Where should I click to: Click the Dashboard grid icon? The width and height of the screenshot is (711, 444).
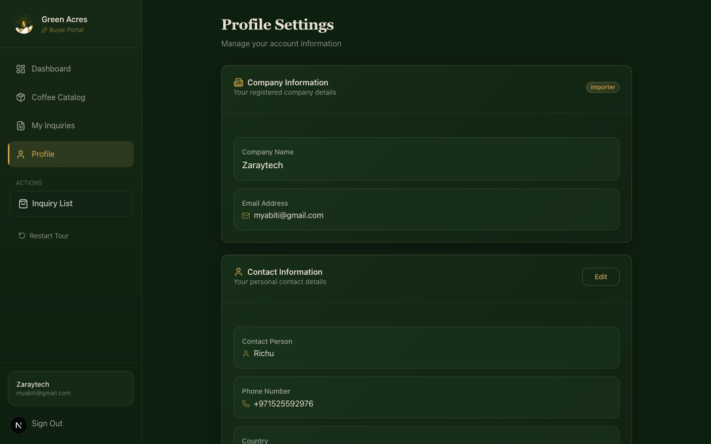tap(21, 69)
